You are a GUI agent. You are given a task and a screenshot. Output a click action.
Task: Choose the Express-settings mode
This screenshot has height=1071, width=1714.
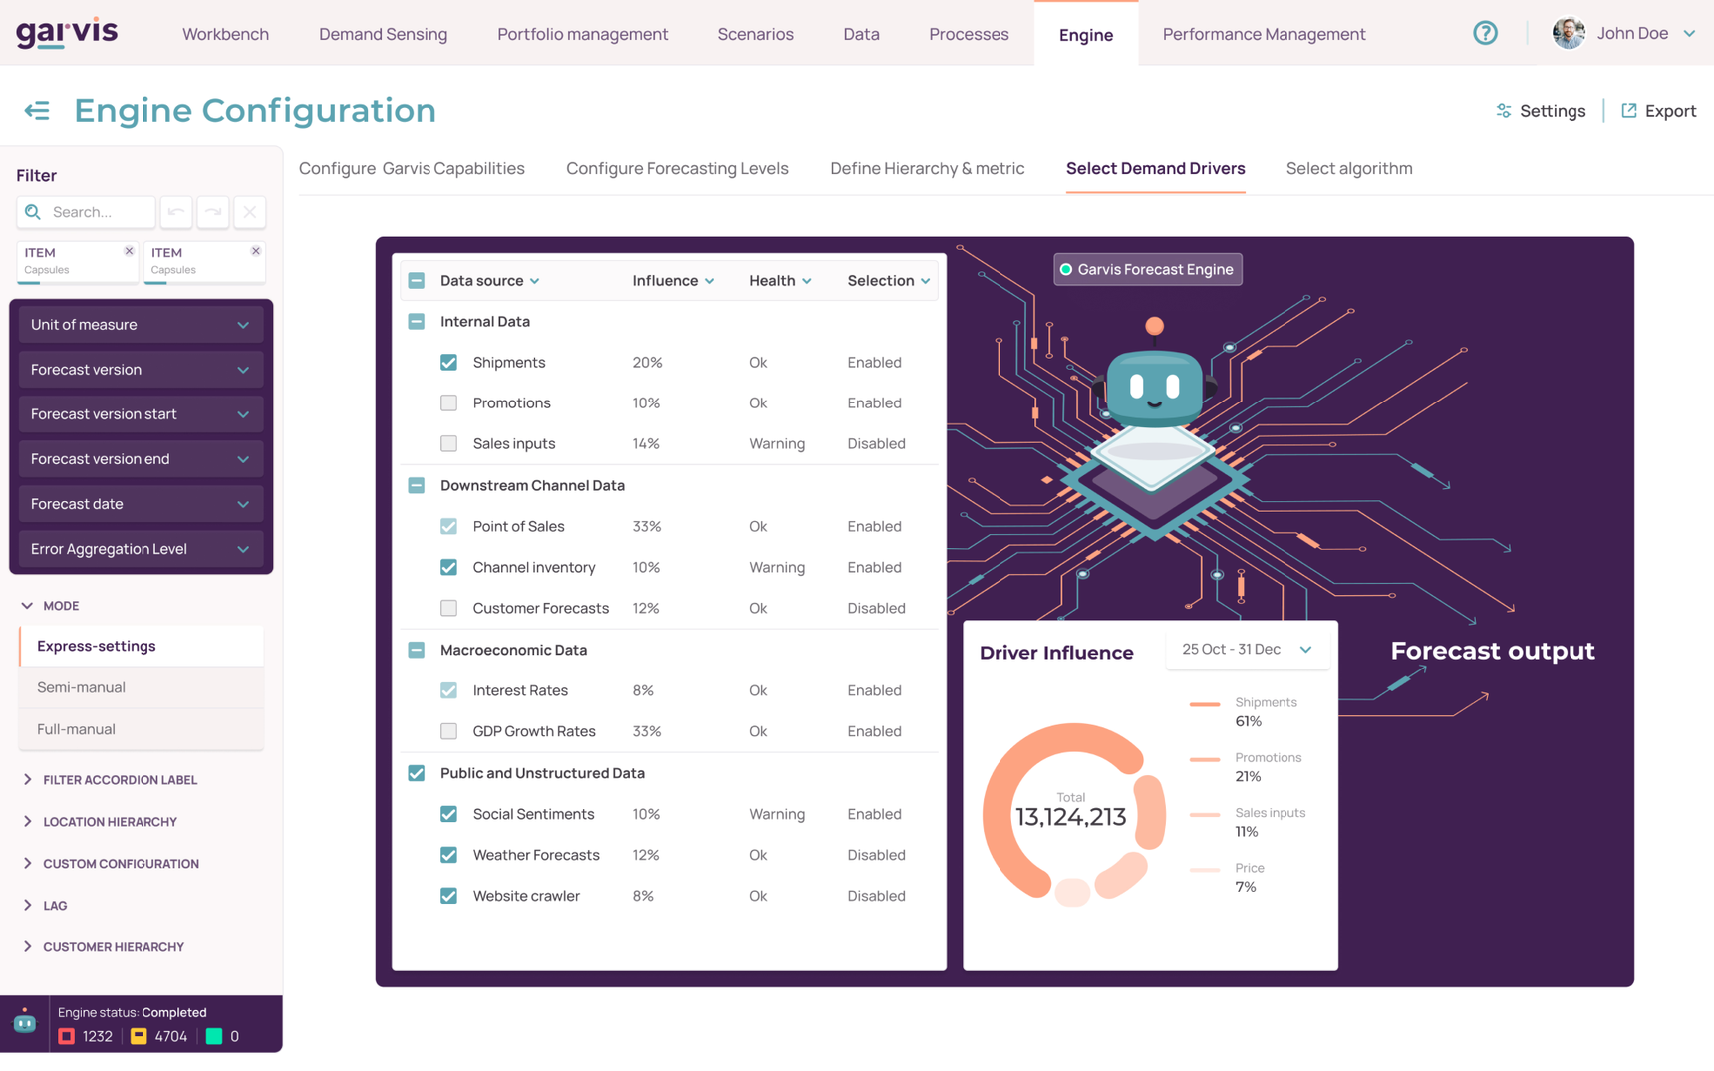(x=142, y=646)
